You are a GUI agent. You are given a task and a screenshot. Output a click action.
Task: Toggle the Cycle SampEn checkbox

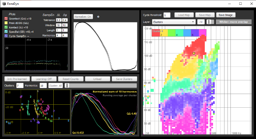pos(6,36)
